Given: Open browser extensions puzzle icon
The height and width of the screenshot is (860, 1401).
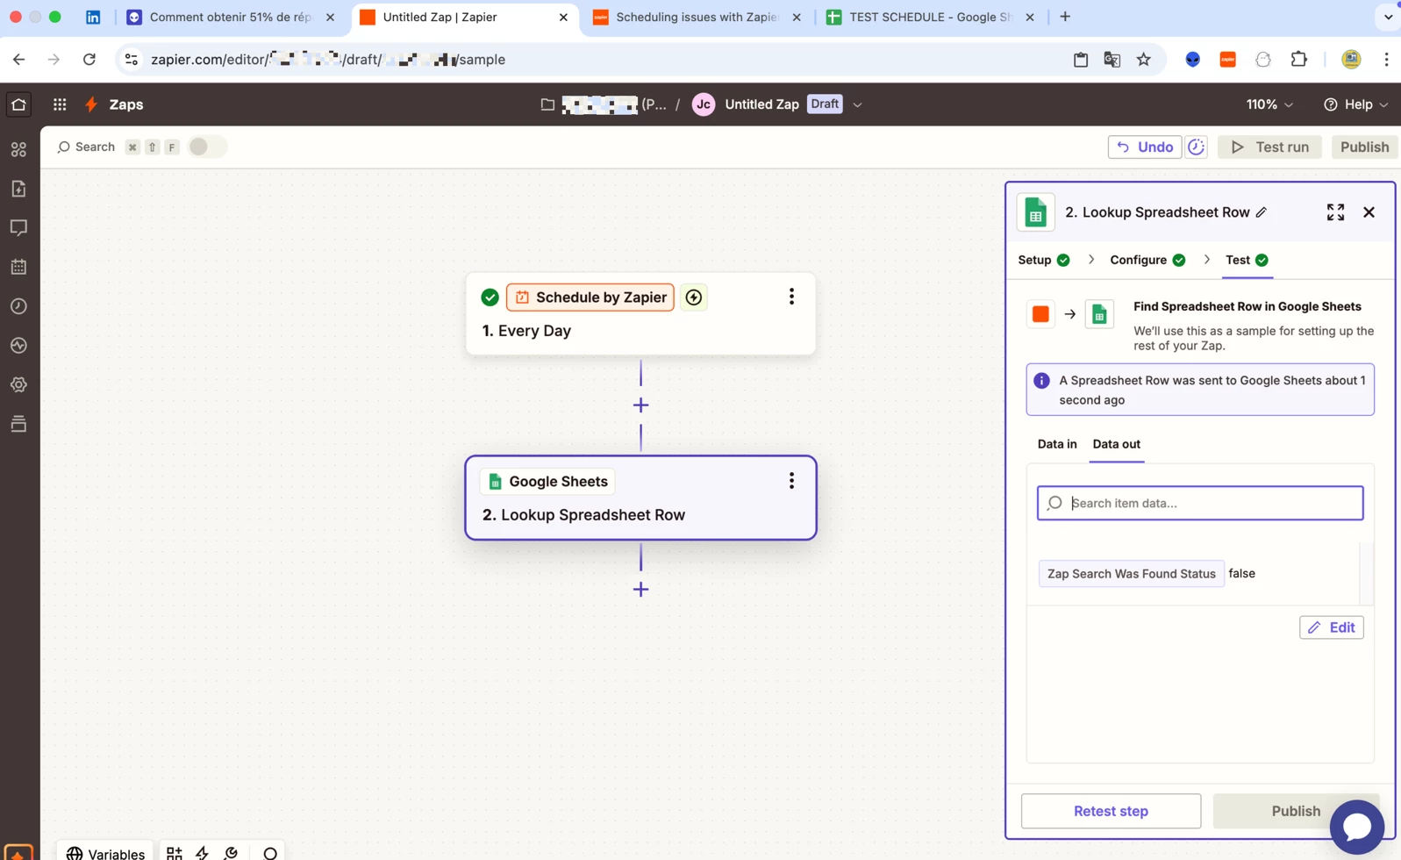Looking at the screenshot, I should [x=1299, y=60].
